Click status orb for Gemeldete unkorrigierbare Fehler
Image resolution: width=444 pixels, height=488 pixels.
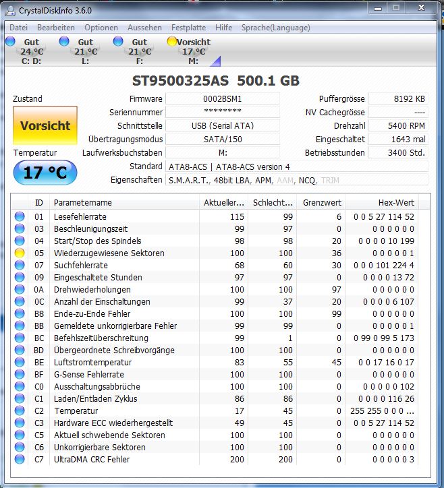coord(20,326)
